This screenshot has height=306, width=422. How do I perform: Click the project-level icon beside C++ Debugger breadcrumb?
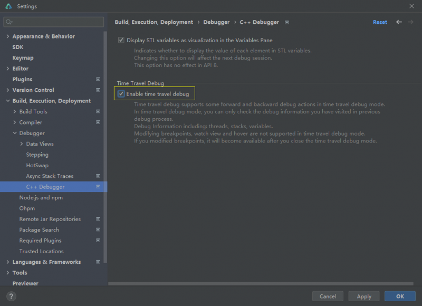(286, 23)
